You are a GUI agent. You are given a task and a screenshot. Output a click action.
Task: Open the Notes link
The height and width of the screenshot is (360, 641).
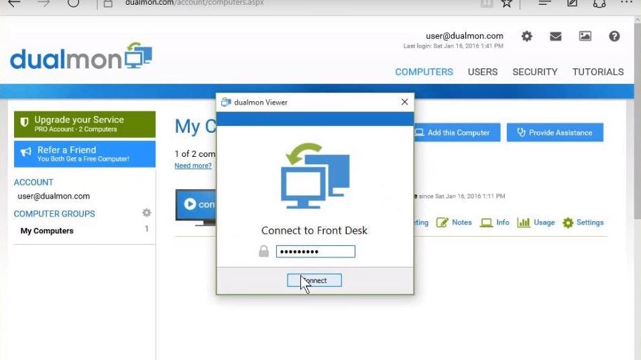coord(461,223)
